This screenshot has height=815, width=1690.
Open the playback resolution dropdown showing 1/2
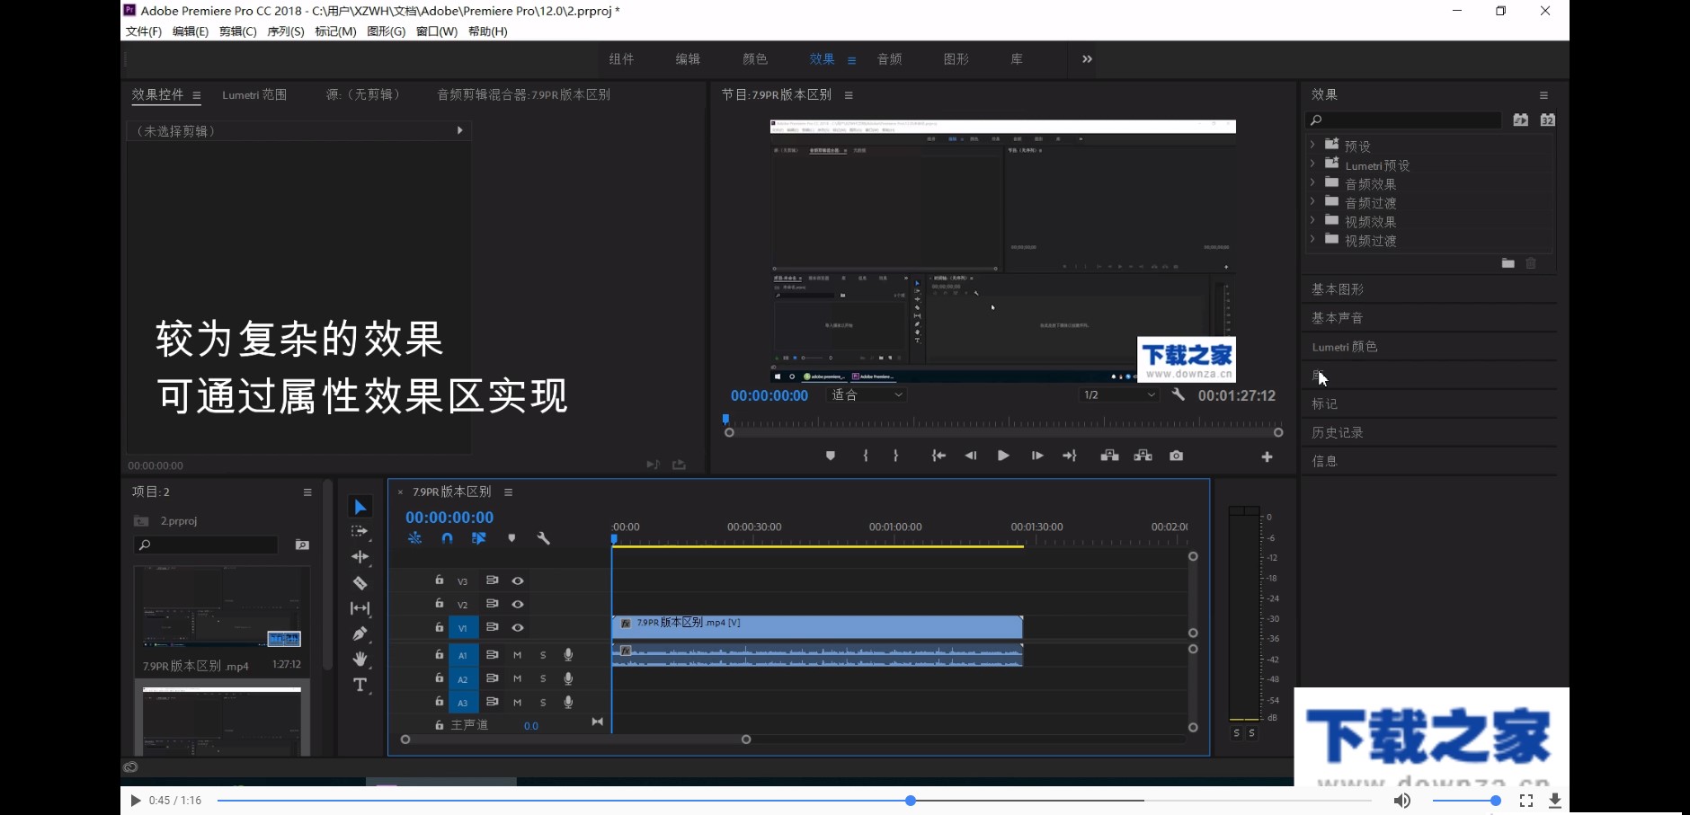pos(1117,394)
